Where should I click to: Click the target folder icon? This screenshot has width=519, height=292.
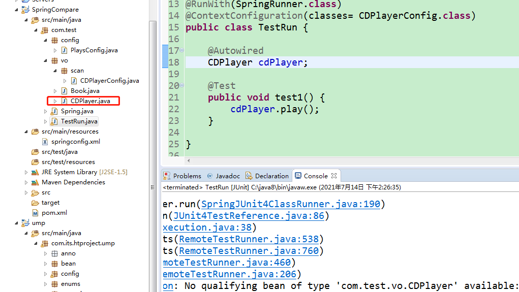(35, 203)
